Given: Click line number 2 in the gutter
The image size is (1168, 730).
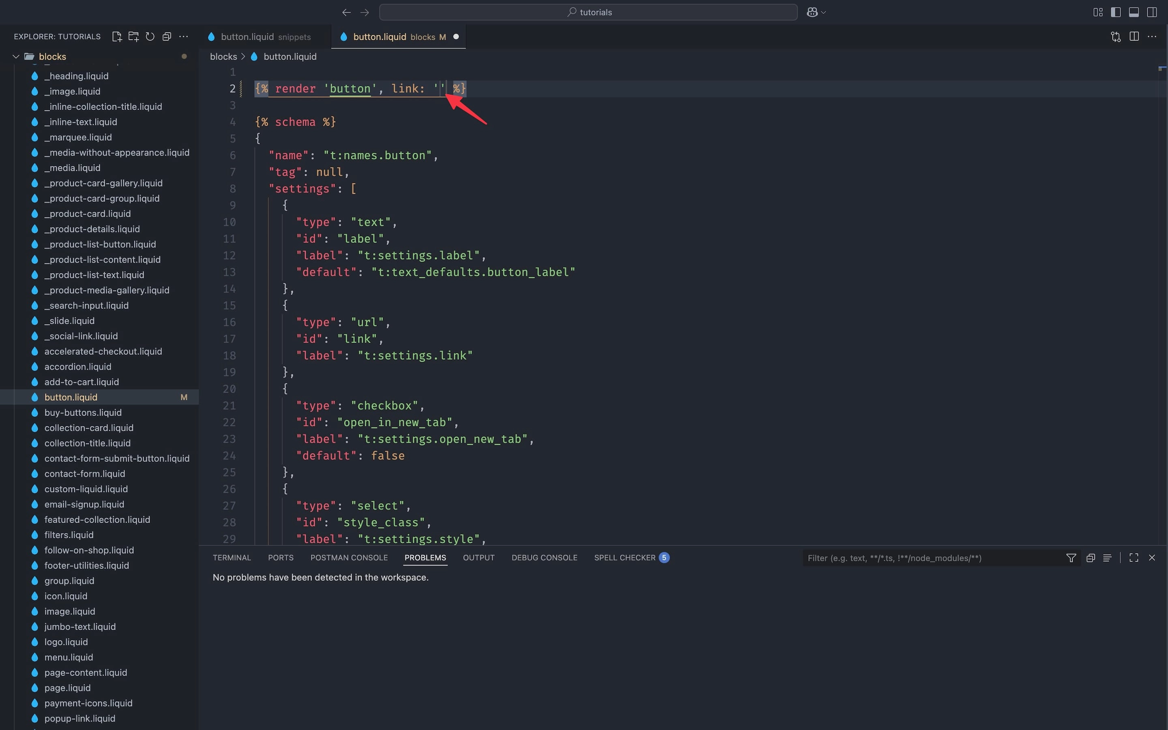Looking at the screenshot, I should [x=233, y=88].
